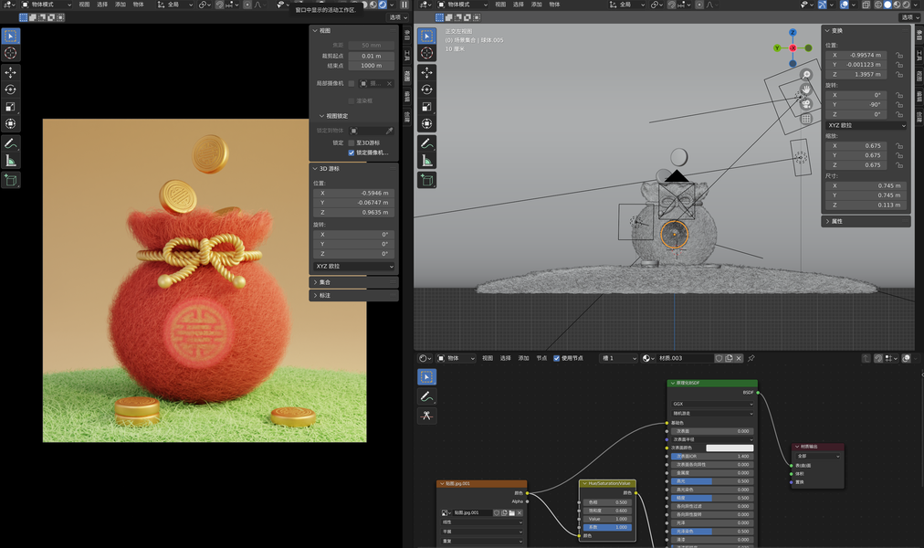This screenshot has width=924, height=548.
Task: Select the Rotate tool in right viewport
Action: coord(427,90)
